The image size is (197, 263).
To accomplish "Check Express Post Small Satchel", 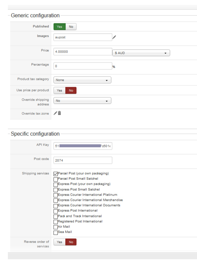I will (55, 190).
